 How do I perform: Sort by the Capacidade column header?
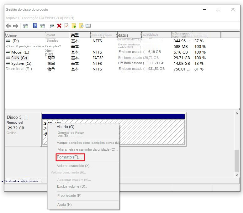pyautogui.click(x=156, y=35)
